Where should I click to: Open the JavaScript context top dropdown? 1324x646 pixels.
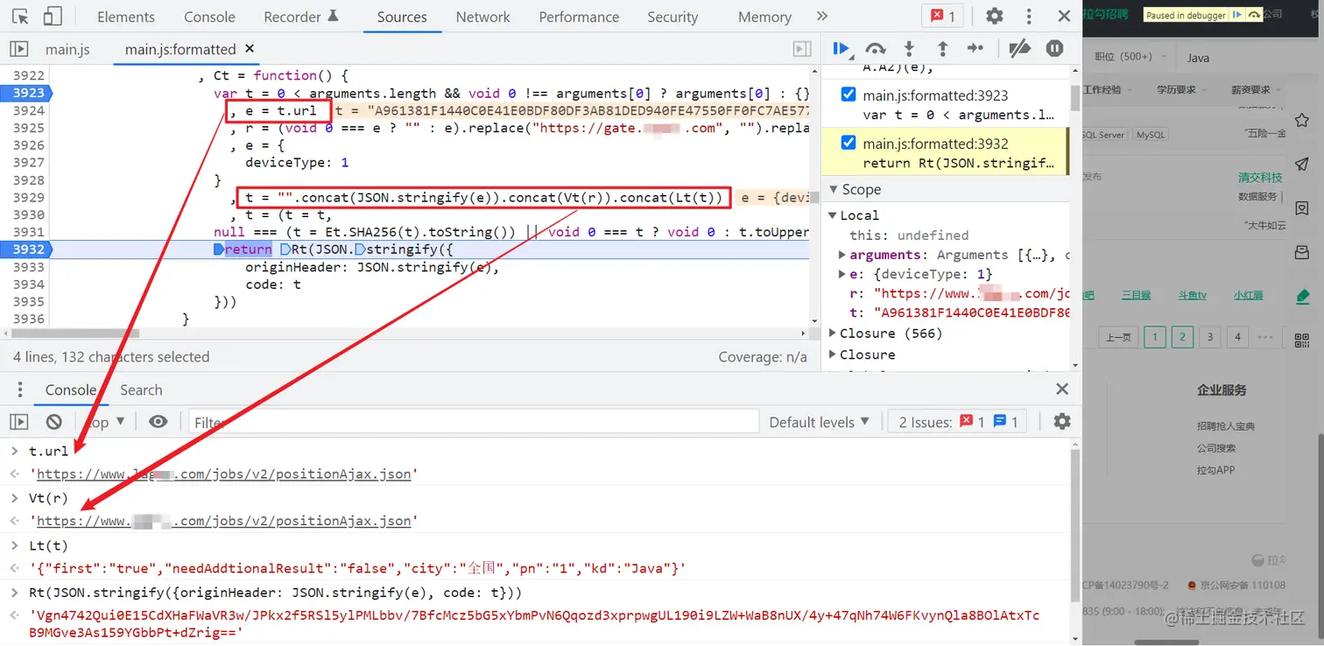point(103,422)
